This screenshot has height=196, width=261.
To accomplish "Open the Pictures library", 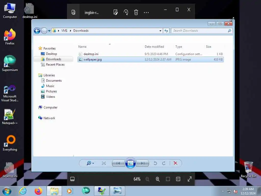I will pos(51,91).
